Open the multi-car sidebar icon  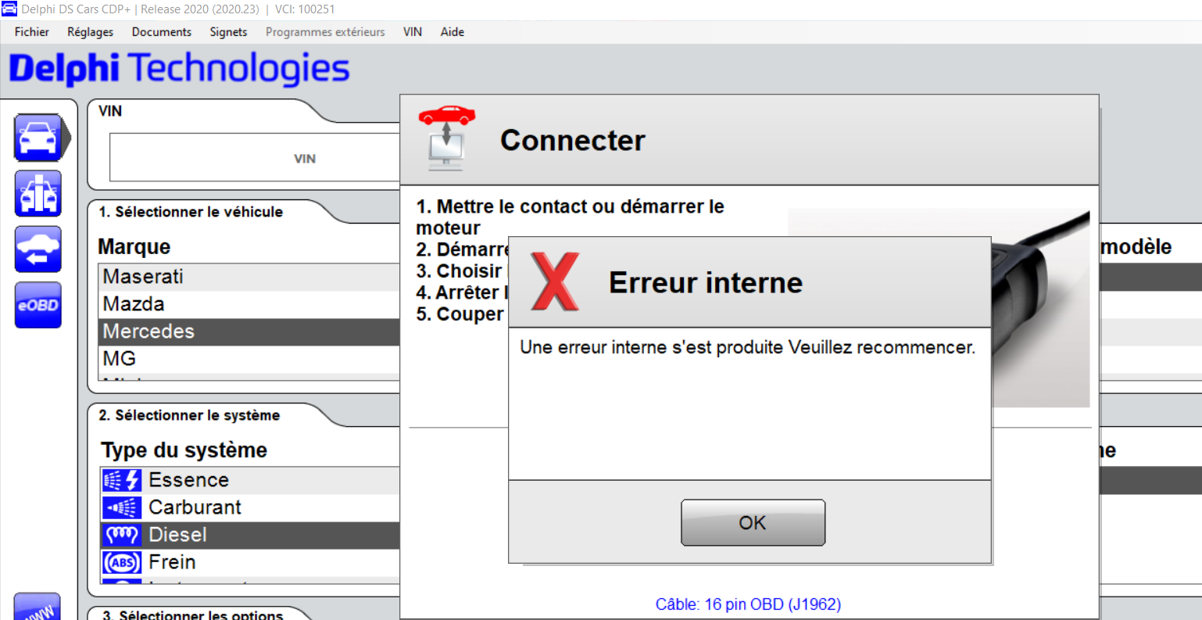pyautogui.click(x=38, y=193)
